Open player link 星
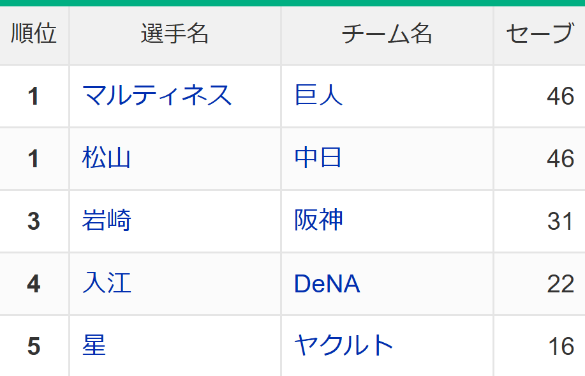Image resolution: width=585 pixels, height=376 pixels. tap(94, 345)
